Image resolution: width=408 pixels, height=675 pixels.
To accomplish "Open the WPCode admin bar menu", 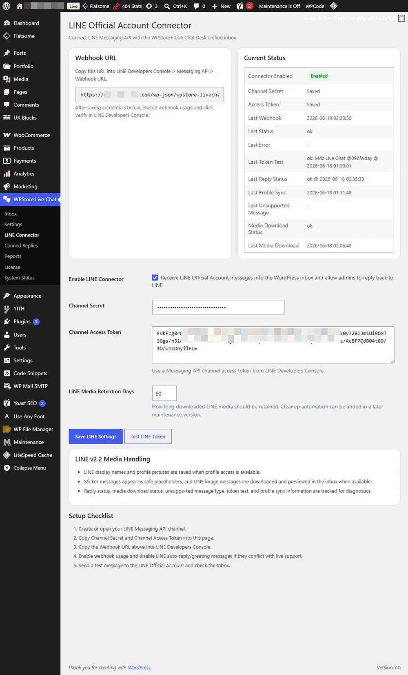I will [x=315, y=6].
